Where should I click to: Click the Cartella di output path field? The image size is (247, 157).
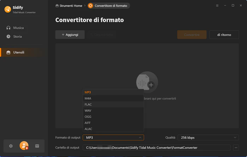[157, 147]
